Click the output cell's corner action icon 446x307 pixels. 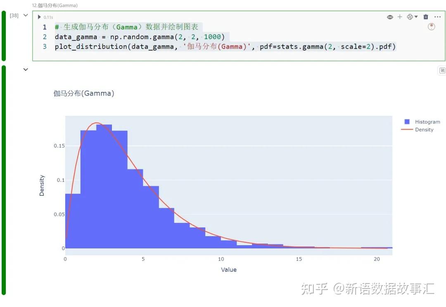coord(442,70)
